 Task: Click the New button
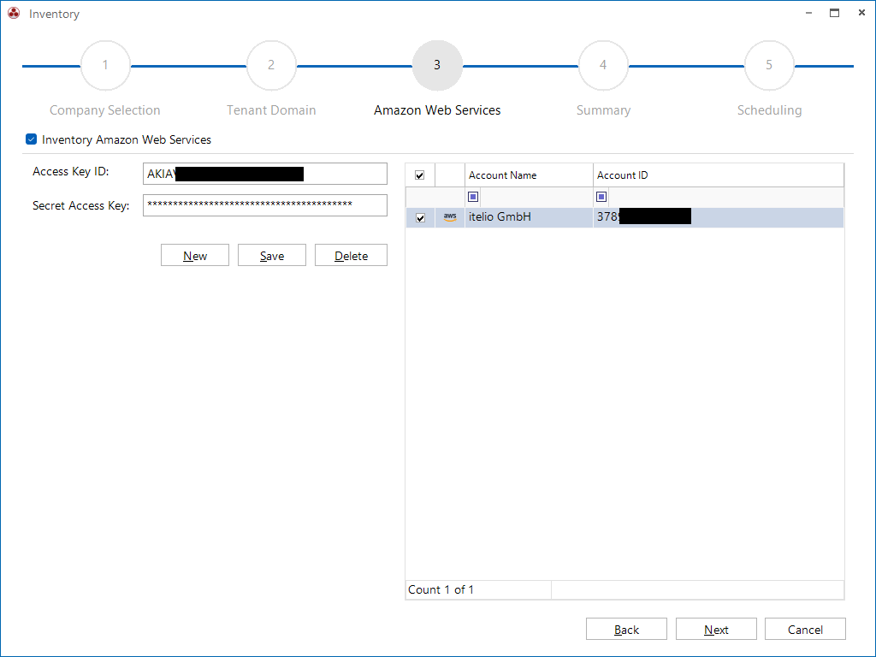[x=195, y=255]
